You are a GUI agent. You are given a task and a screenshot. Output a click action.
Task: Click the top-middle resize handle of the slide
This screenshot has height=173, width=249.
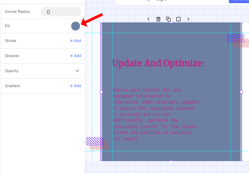pos(171,22)
